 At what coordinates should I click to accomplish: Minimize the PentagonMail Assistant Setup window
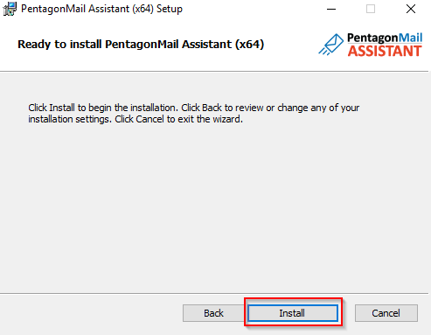coord(331,9)
